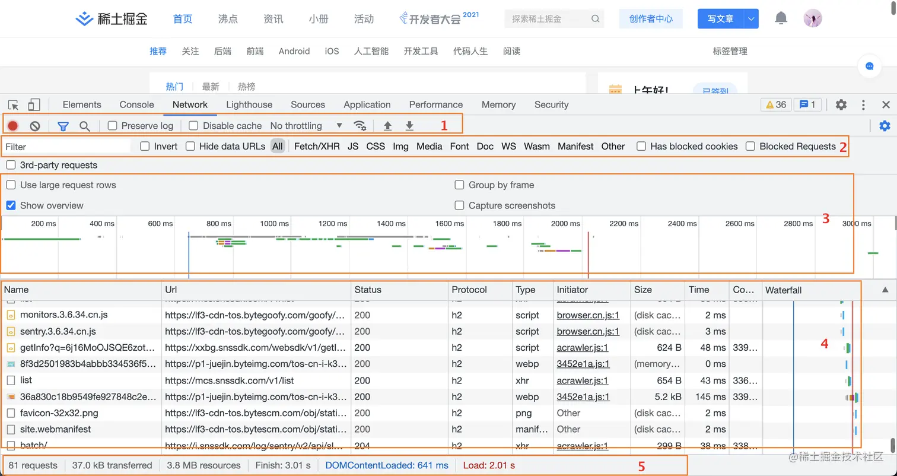Tick the Group by frame checkbox
This screenshot has width=897, height=476.
point(459,185)
